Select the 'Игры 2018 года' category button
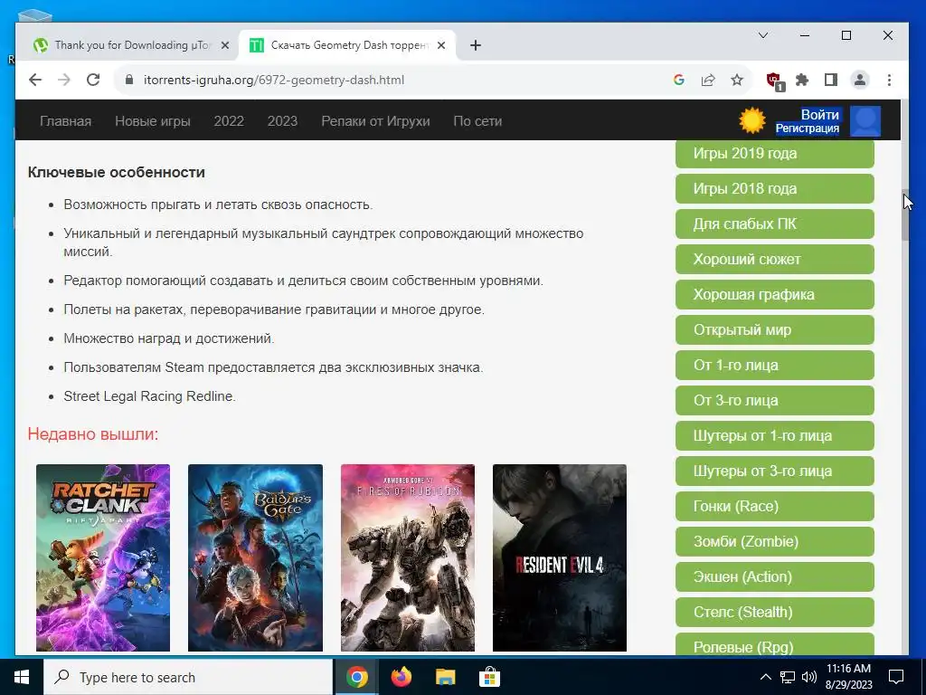This screenshot has width=926, height=695. coord(774,188)
